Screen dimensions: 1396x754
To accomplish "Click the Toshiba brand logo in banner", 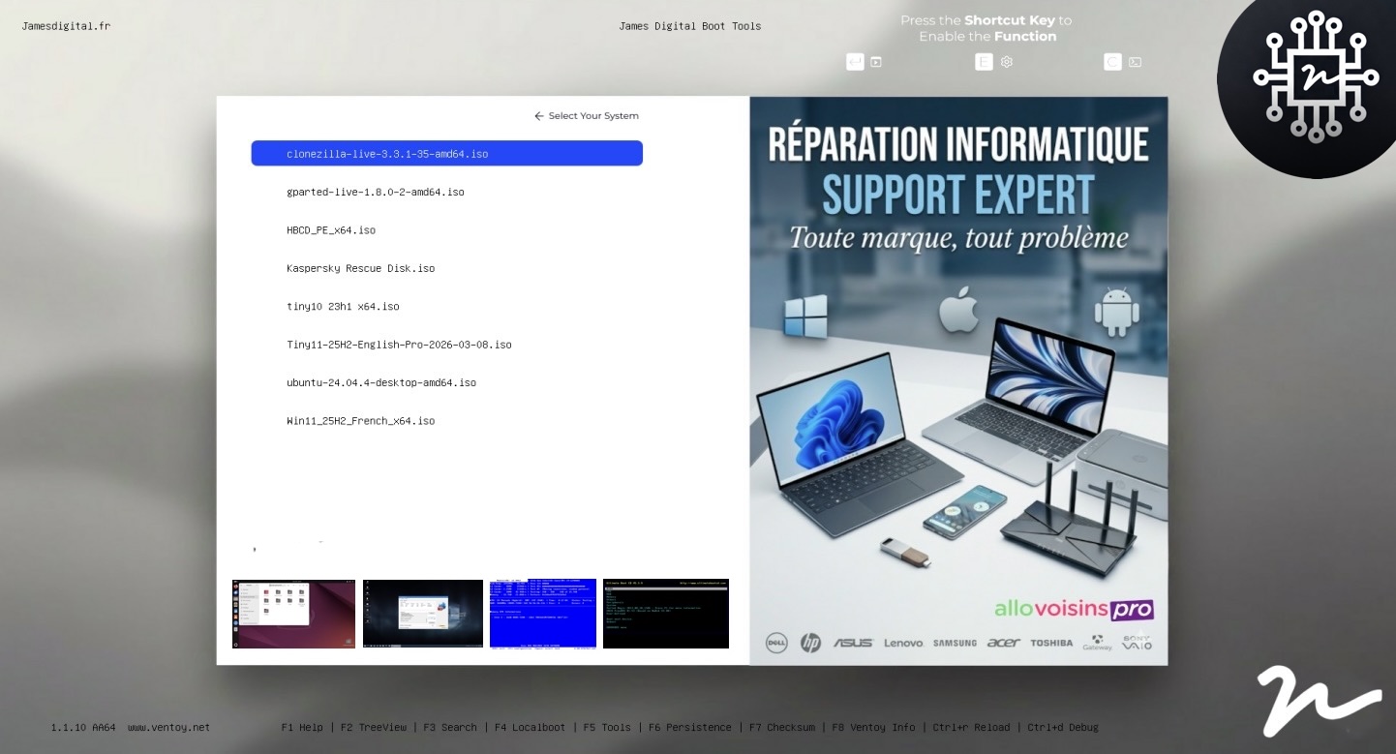I will tap(1051, 643).
